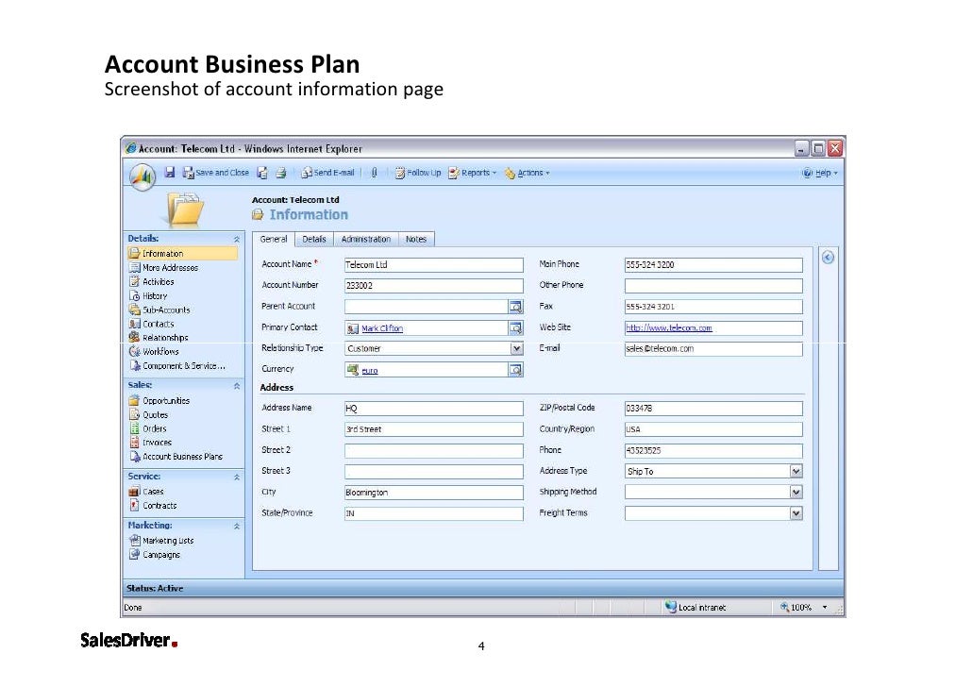Open More Addresses in sidebar
This screenshot has width=972, height=687.
pyautogui.click(x=163, y=268)
